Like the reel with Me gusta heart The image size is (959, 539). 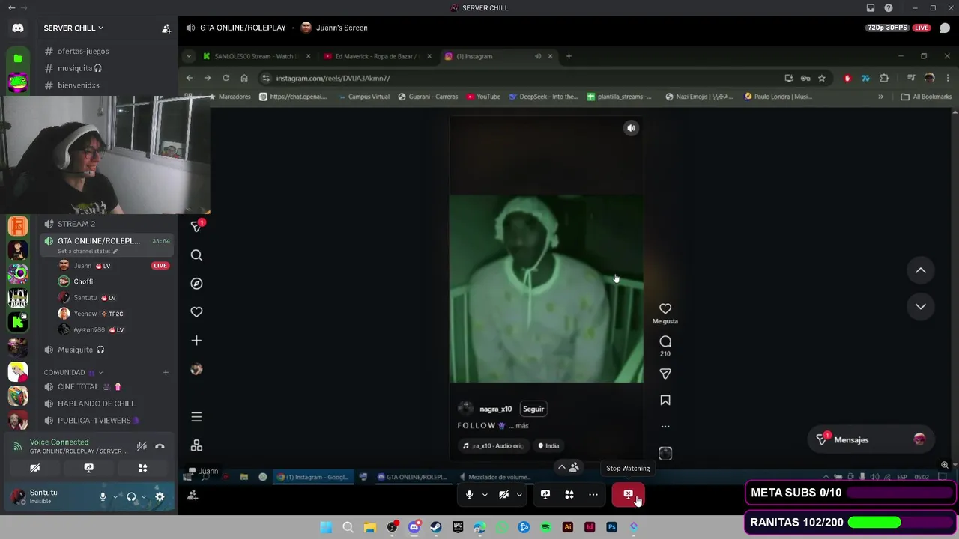[x=665, y=308]
